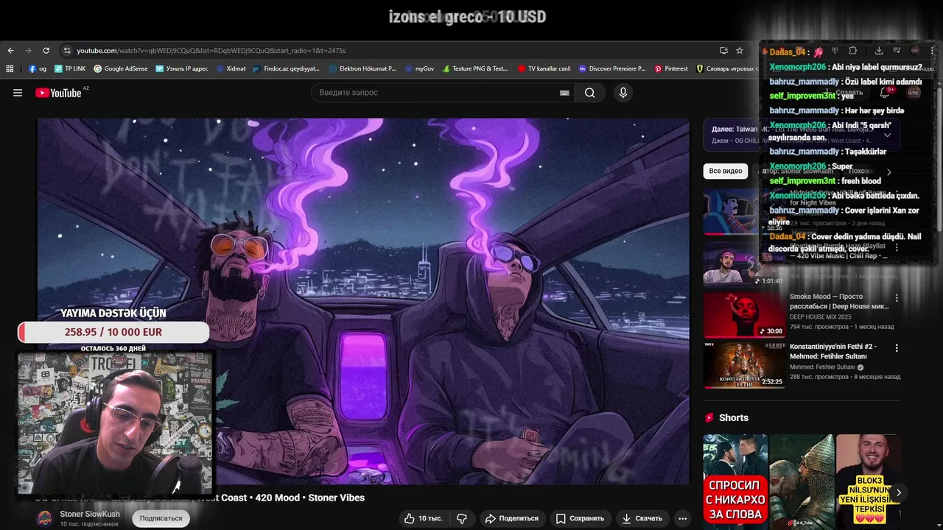The height and width of the screenshot is (530, 943).
Task: Show more Shorts with next arrow
Action: pyautogui.click(x=898, y=493)
